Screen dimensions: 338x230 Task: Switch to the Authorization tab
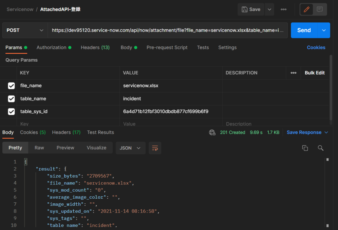click(51, 47)
